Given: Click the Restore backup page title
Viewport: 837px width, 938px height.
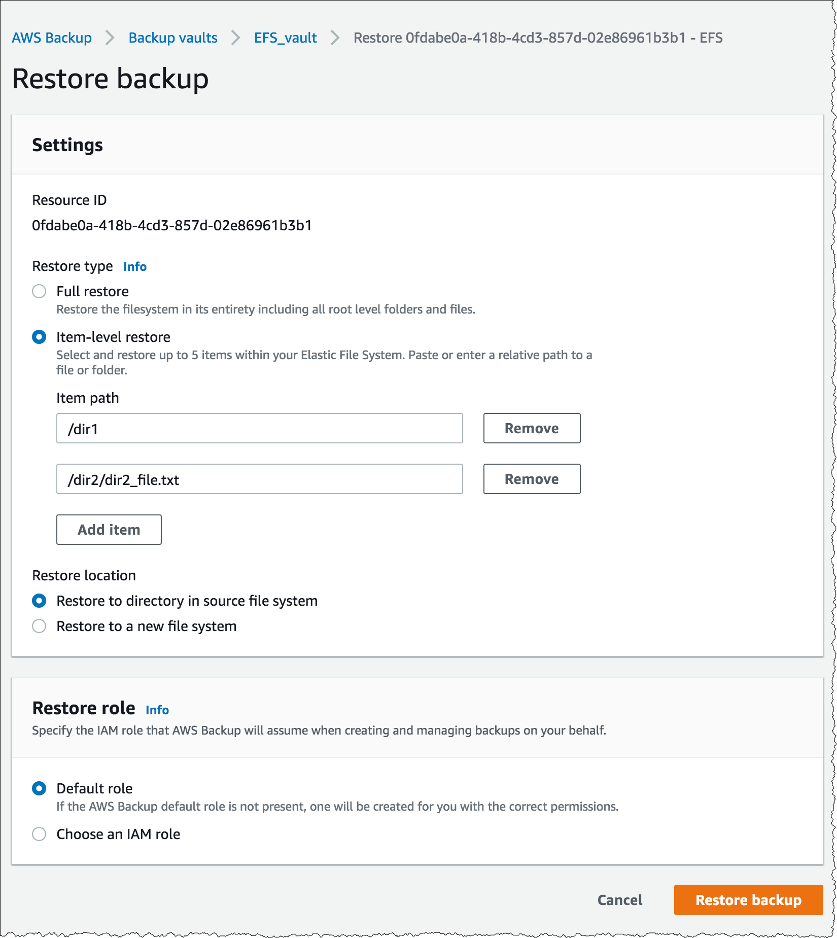Looking at the screenshot, I should (110, 79).
